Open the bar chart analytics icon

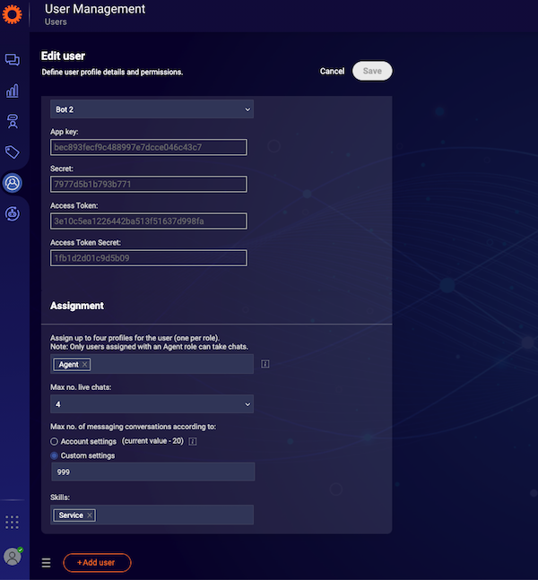pos(13,91)
